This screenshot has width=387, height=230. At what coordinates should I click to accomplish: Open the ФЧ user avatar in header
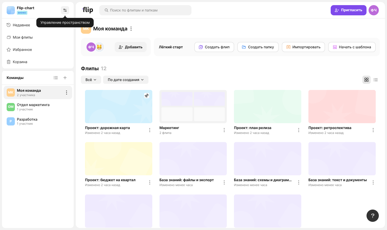(374, 10)
